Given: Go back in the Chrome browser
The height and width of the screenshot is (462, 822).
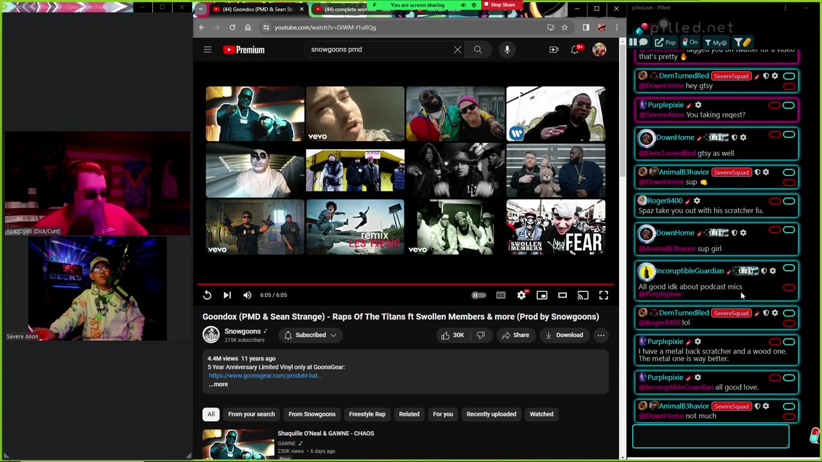Looking at the screenshot, I should click(x=202, y=28).
